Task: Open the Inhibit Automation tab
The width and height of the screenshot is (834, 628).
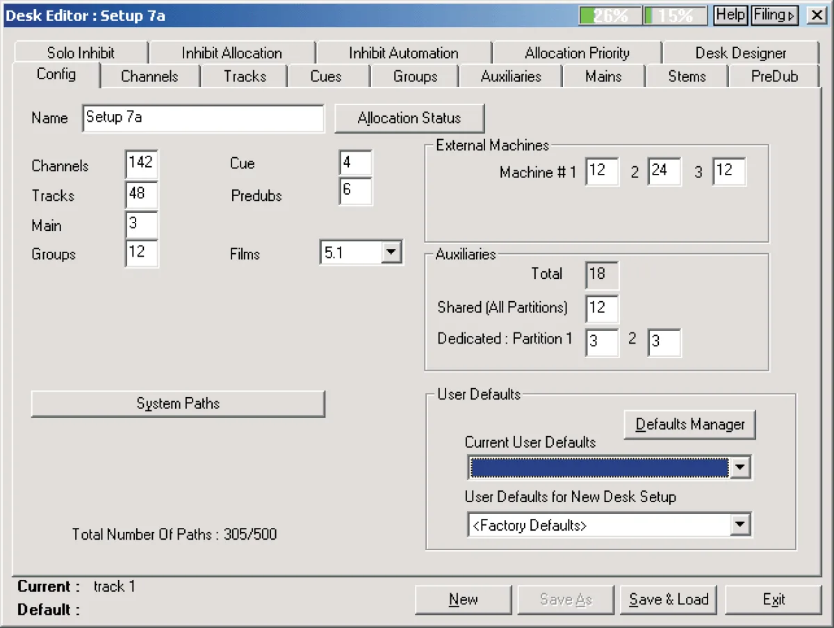Action: click(403, 53)
